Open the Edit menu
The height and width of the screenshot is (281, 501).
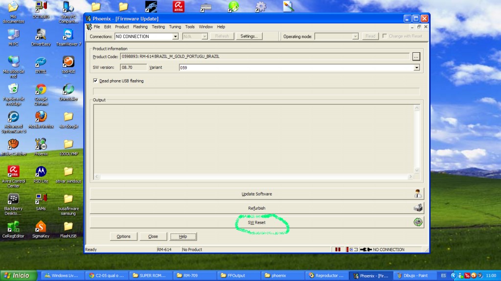click(107, 27)
